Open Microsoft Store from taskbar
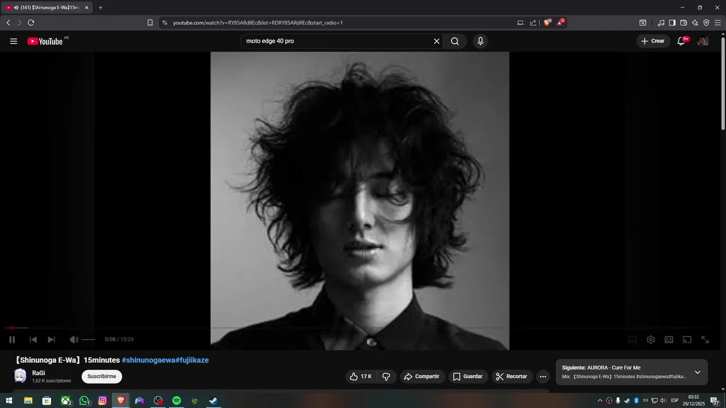The height and width of the screenshot is (408, 726). [47, 401]
